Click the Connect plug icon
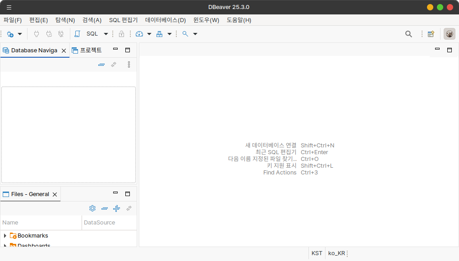Viewport: 459px width, 261px height. click(x=37, y=34)
